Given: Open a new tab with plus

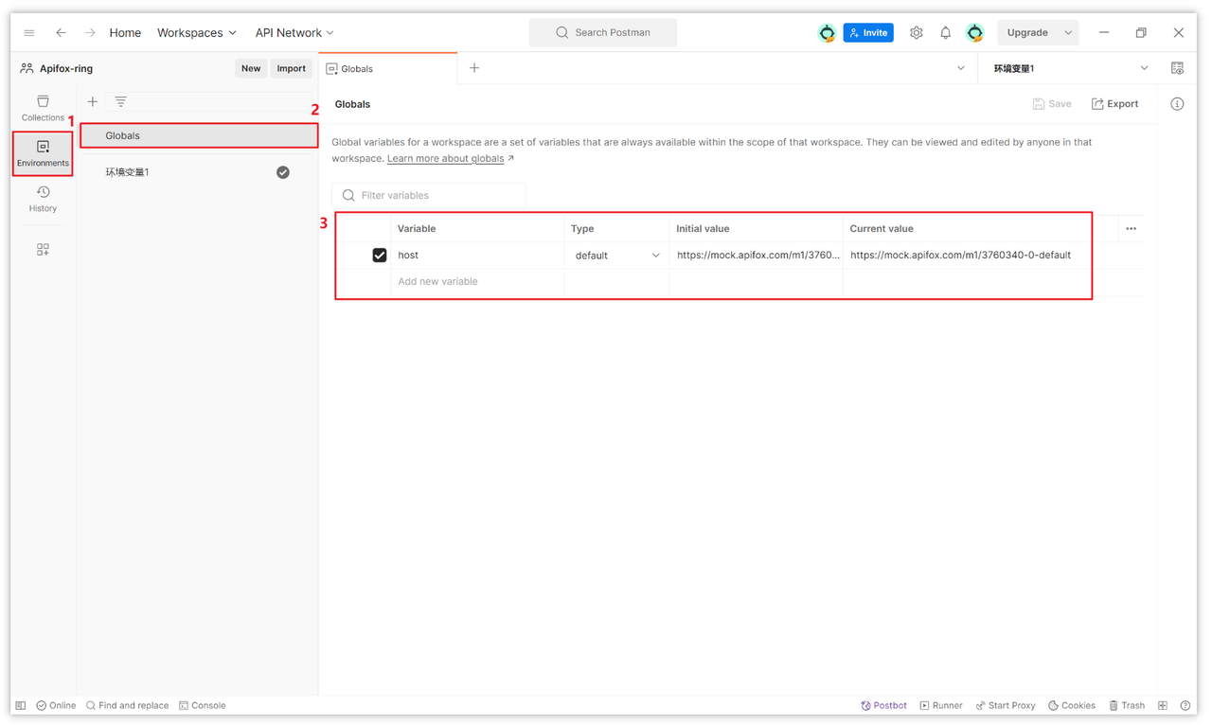Looking at the screenshot, I should (474, 68).
